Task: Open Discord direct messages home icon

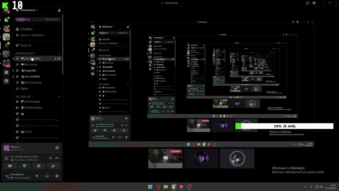Action: [x=6, y=11]
